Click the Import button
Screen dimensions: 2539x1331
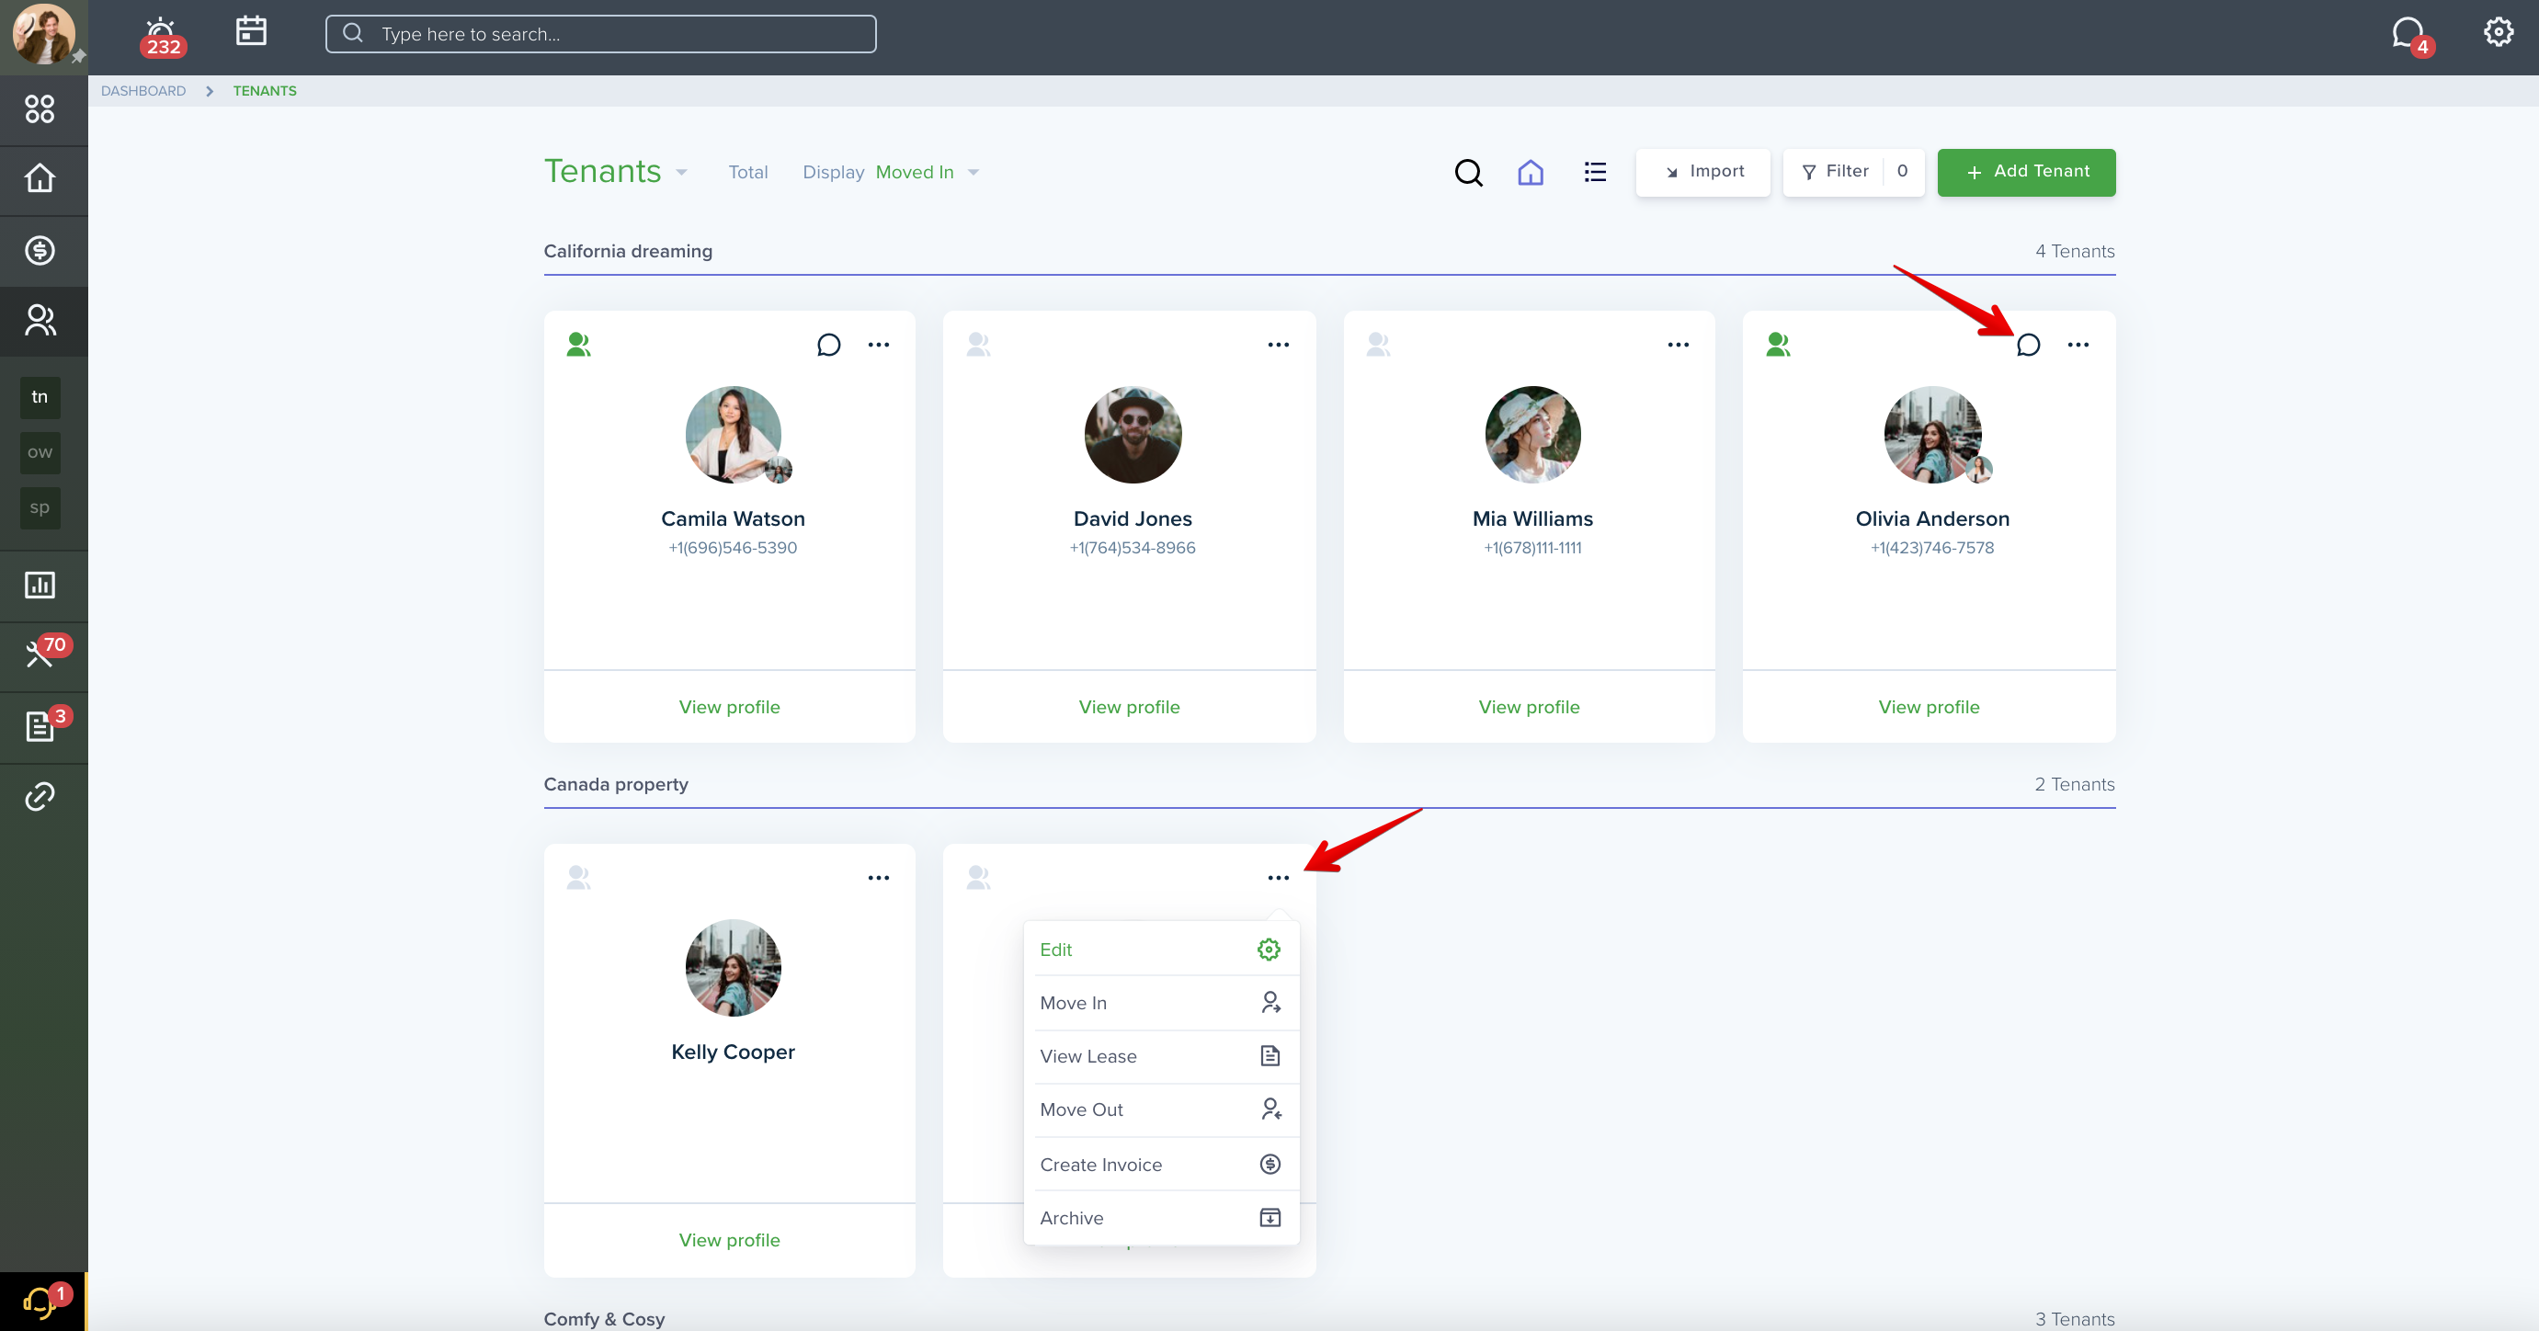point(1703,172)
